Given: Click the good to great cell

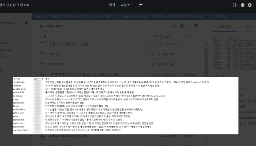Looking at the screenshot, I should (x=19, y=89).
